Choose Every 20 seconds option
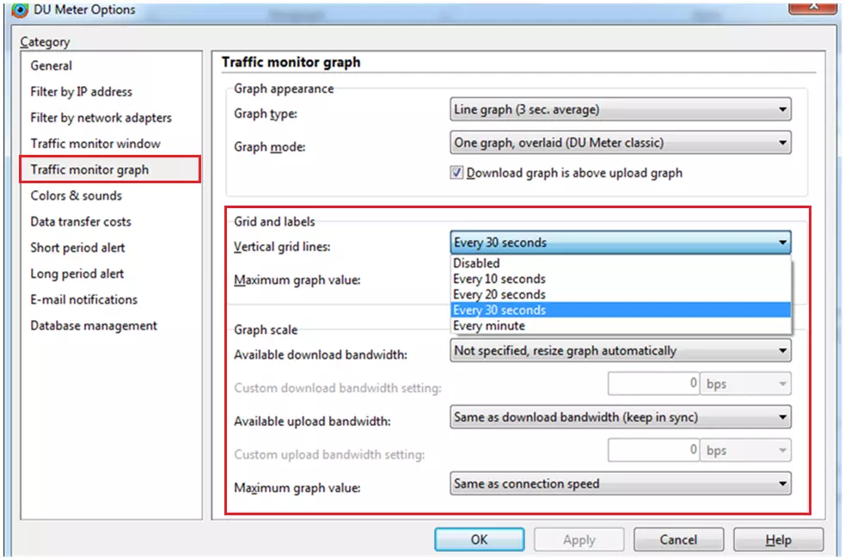 [621, 294]
